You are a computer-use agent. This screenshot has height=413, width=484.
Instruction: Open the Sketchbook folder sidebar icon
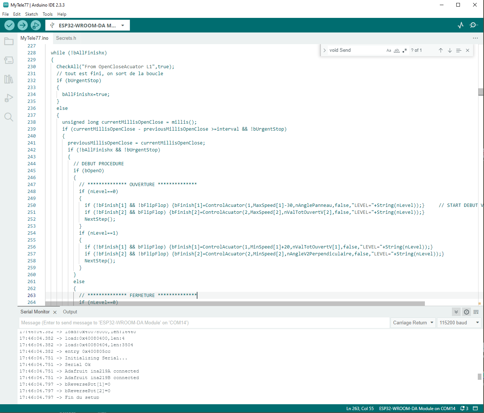9,41
